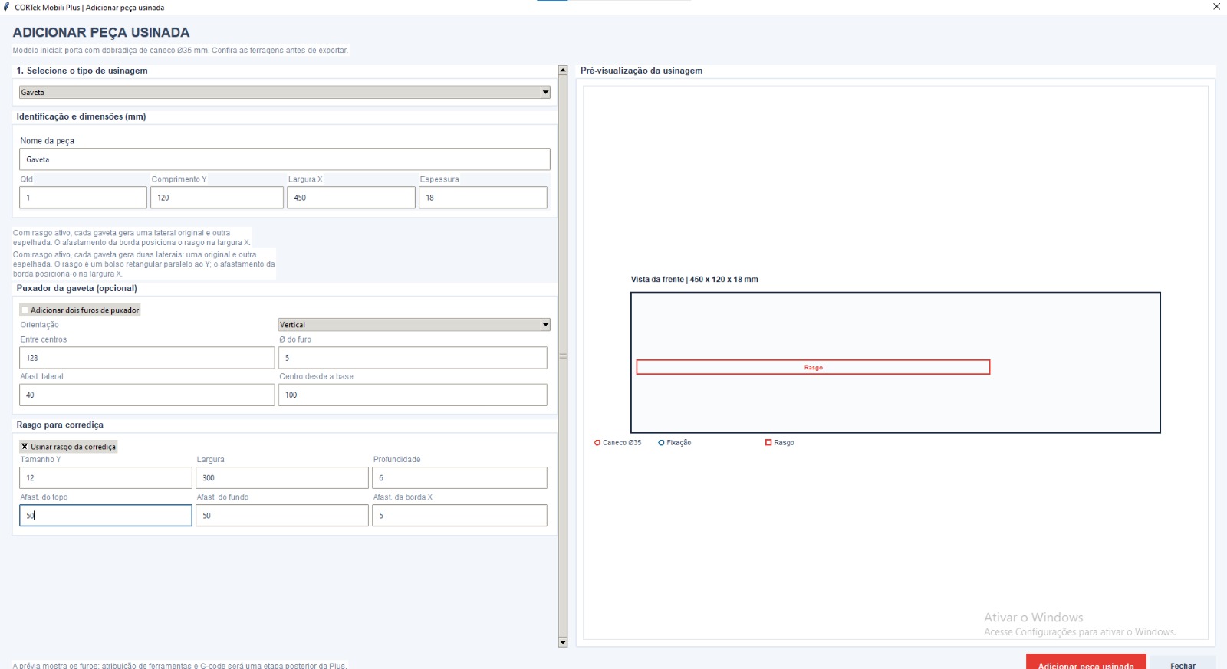Edit the Ø do furo field
The height and width of the screenshot is (669, 1227).
(x=413, y=358)
